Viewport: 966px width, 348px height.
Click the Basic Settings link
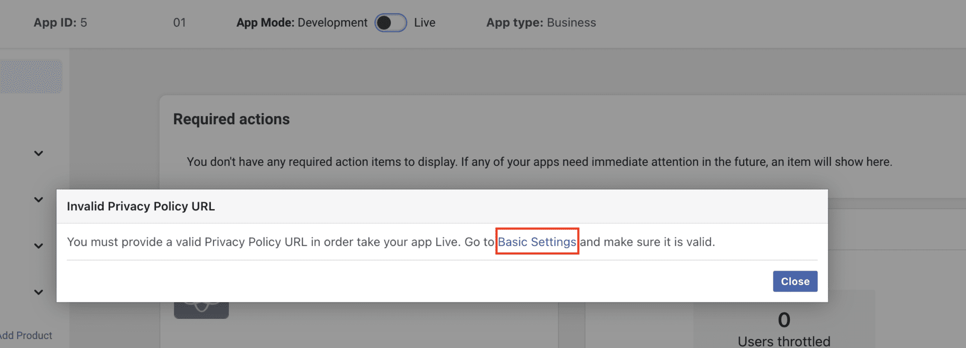[x=537, y=242]
